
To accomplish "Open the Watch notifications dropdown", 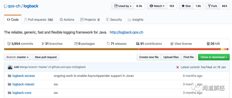I will tap(157, 6).
